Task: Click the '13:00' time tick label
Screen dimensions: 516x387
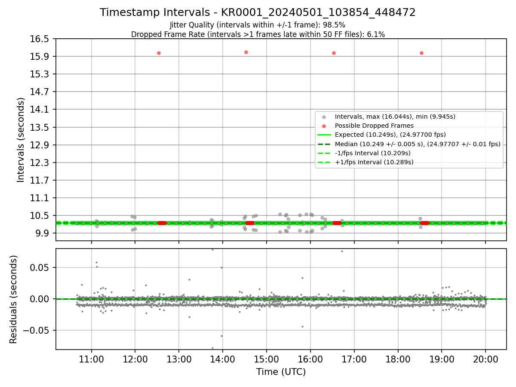Action: pos(179,359)
